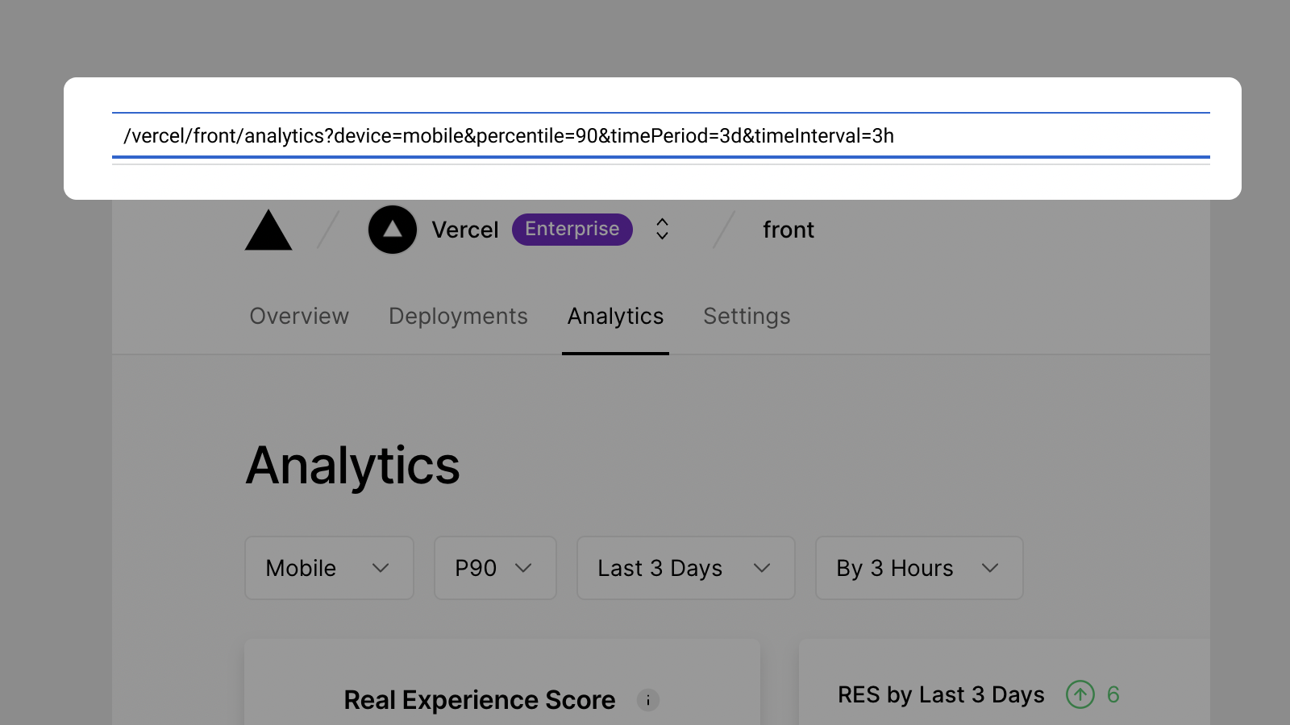Click the RES by Last 3 Days heading
The width and height of the screenshot is (1290, 725).
tap(940, 694)
